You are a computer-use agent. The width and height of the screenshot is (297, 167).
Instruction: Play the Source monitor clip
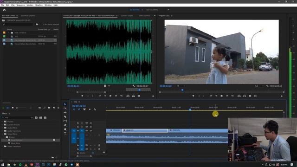point(110,96)
